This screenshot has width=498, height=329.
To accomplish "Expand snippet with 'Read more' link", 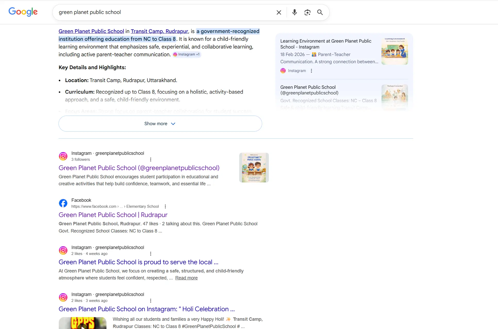I will [186, 278].
